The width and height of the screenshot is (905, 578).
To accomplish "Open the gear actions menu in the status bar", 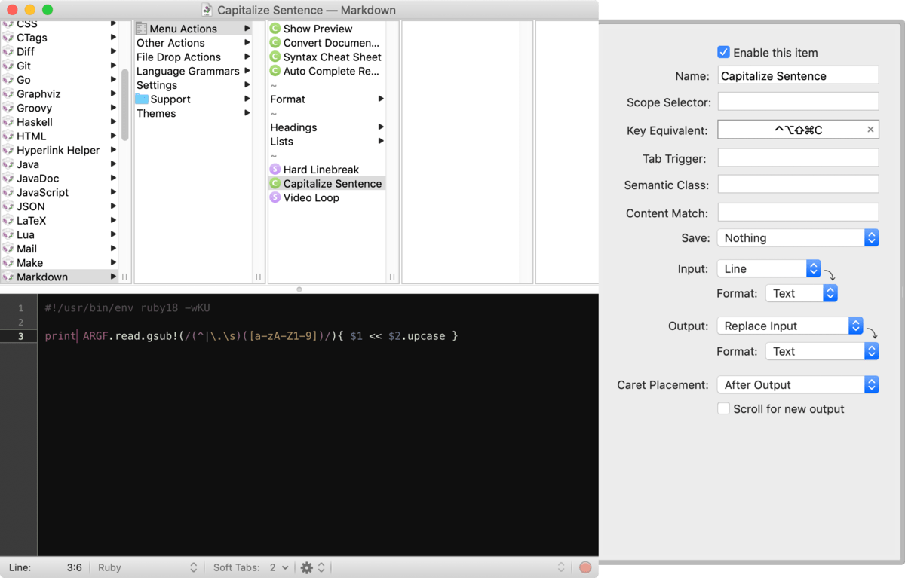I will (x=306, y=567).
